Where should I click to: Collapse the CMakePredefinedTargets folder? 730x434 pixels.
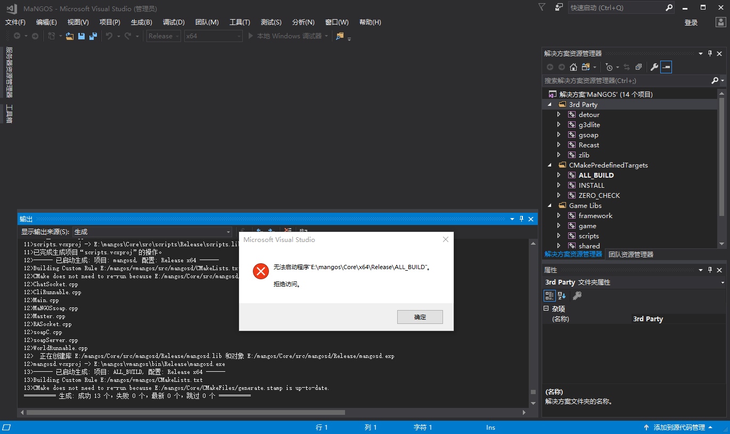pyautogui.click(x=550, y=165)
